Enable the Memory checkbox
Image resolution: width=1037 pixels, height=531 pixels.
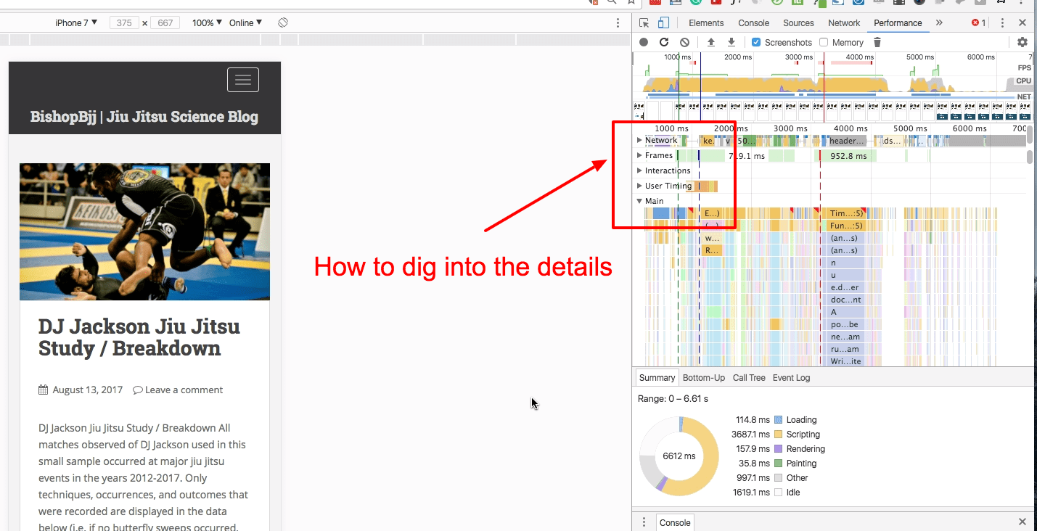(x=824, y=43)
